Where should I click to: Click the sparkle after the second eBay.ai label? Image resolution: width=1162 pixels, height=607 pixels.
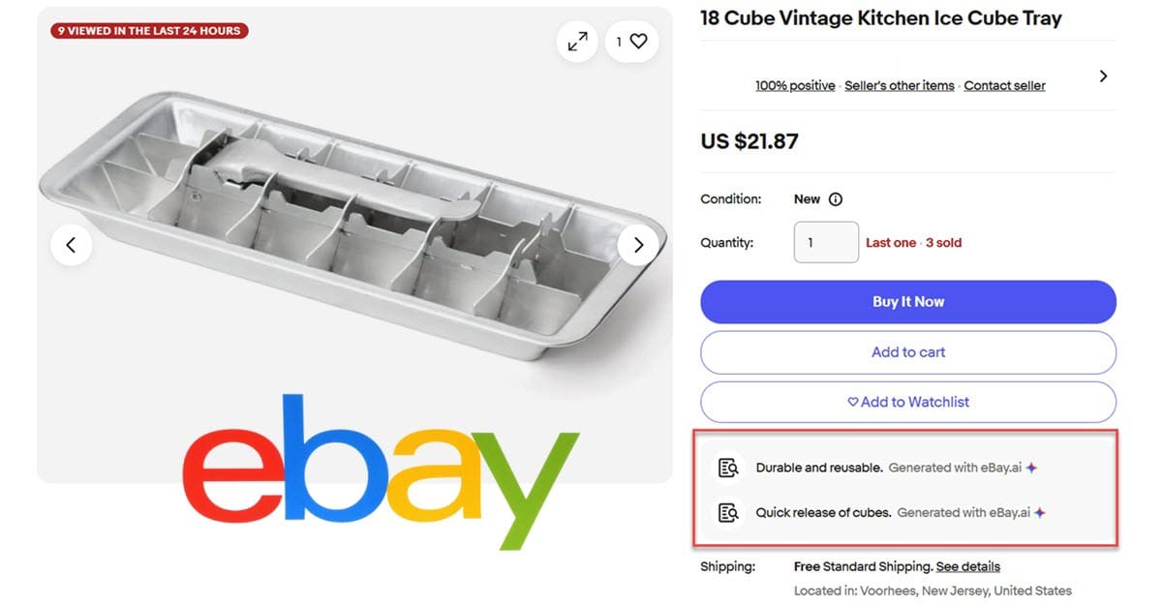[x=1040, y=513]
